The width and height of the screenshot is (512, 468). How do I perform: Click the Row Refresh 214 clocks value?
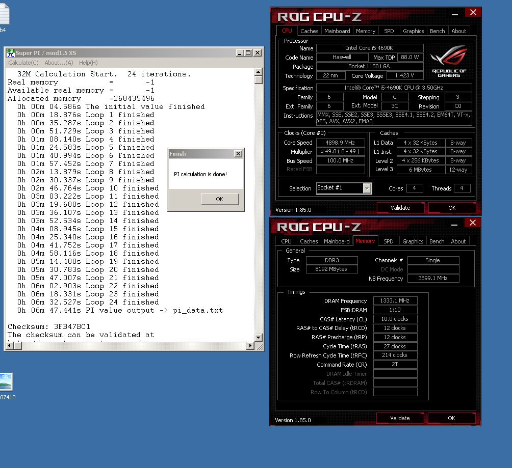coord(395,355)
